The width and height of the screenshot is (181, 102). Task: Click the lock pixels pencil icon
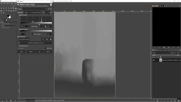[x=156, y=57]
